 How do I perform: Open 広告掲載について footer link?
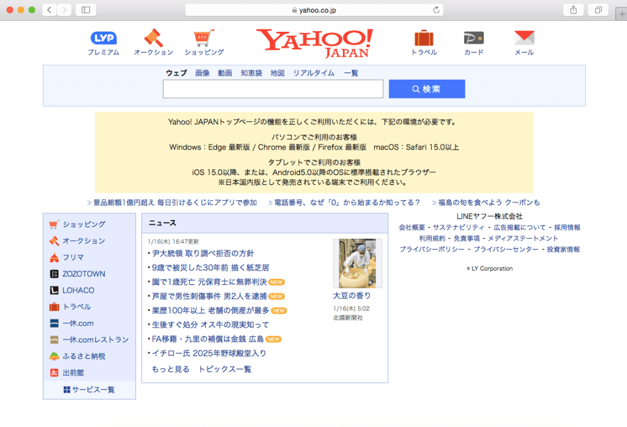tap(519, 227)
